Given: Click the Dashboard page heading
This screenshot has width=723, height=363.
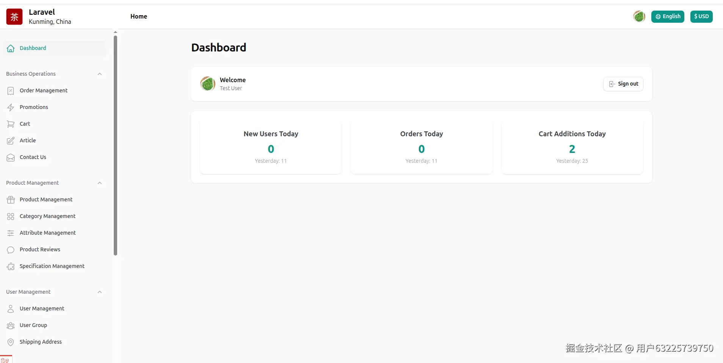Looking at the screenshot, I should tap(219, 47).
